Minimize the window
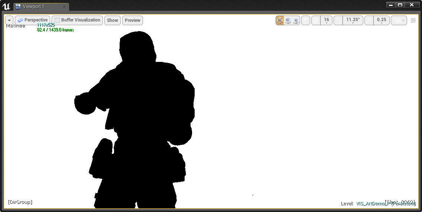Viewport: 422px width, 212px height. 391,4
